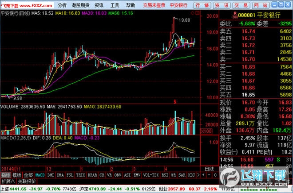Click the plus button beside the indicator tabs

203,175
